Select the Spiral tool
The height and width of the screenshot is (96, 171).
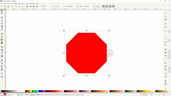tap(2, 30)
